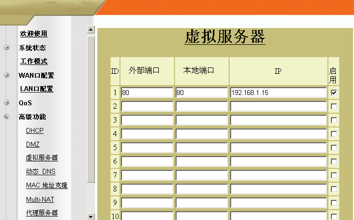
Task: Expand the 系统状态 menu bullet icon
Action: [7, 48]
